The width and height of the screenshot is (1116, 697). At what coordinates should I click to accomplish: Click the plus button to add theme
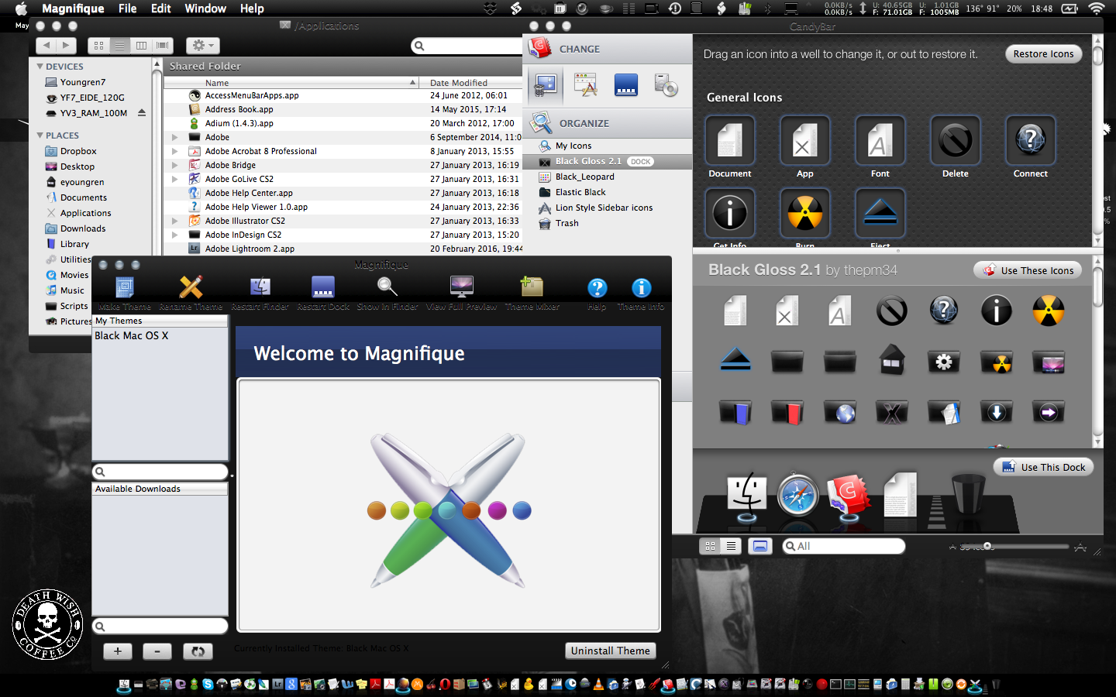pos(118,651)
